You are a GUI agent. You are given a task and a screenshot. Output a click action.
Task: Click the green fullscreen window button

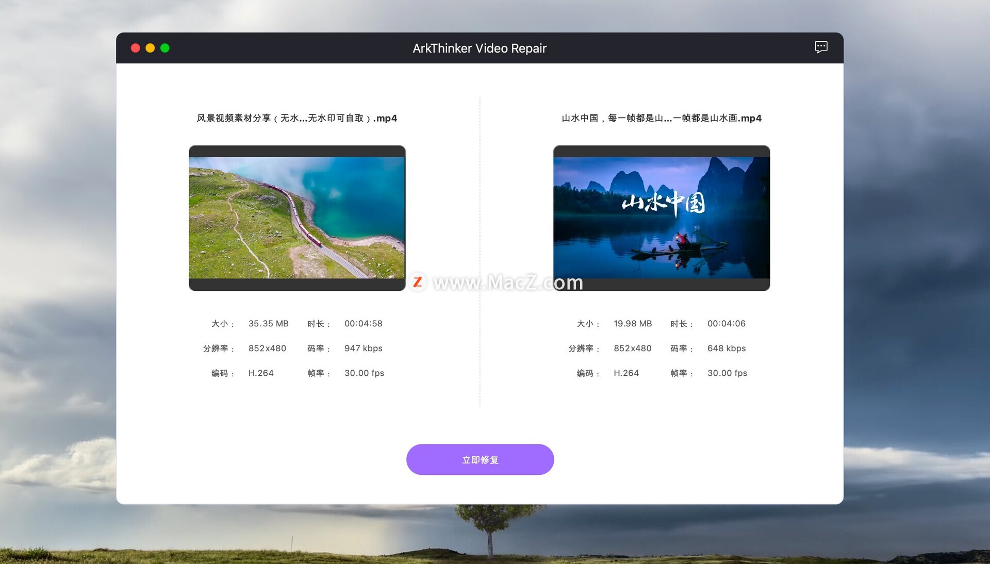tap(165, 48)
